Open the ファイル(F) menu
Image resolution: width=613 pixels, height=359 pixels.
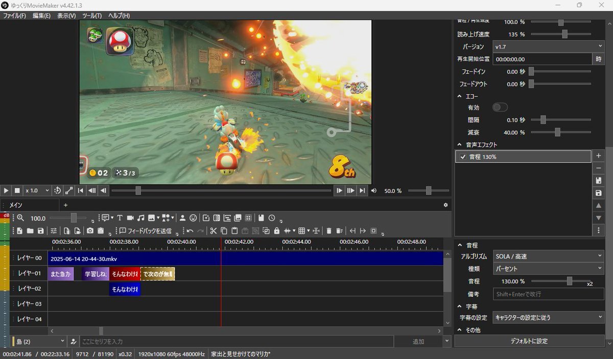pyautogui.click(x=14, y=16)
